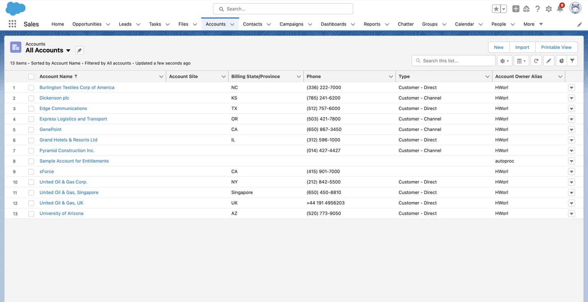The width and height of the screenshot is (588, 302).
Task: Toggle the select-all rows checkbox
Action: (x=31, y=76)
